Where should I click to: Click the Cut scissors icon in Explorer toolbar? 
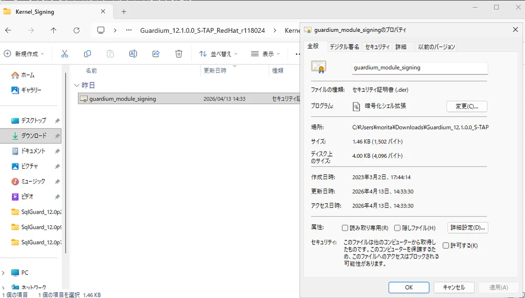click(x=65, y=54)
